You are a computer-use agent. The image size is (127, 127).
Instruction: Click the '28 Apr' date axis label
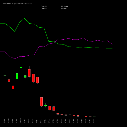tap(94, 121)
